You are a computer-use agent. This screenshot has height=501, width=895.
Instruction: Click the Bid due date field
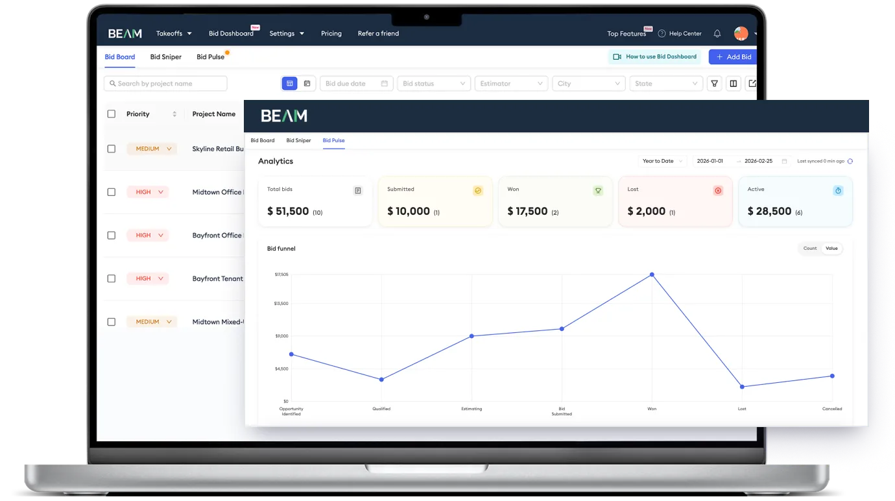[357, 84]
